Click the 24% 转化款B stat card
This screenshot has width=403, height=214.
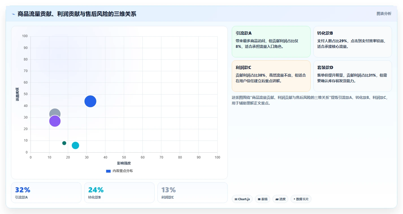pyautogui.click(x=119, y=193)
